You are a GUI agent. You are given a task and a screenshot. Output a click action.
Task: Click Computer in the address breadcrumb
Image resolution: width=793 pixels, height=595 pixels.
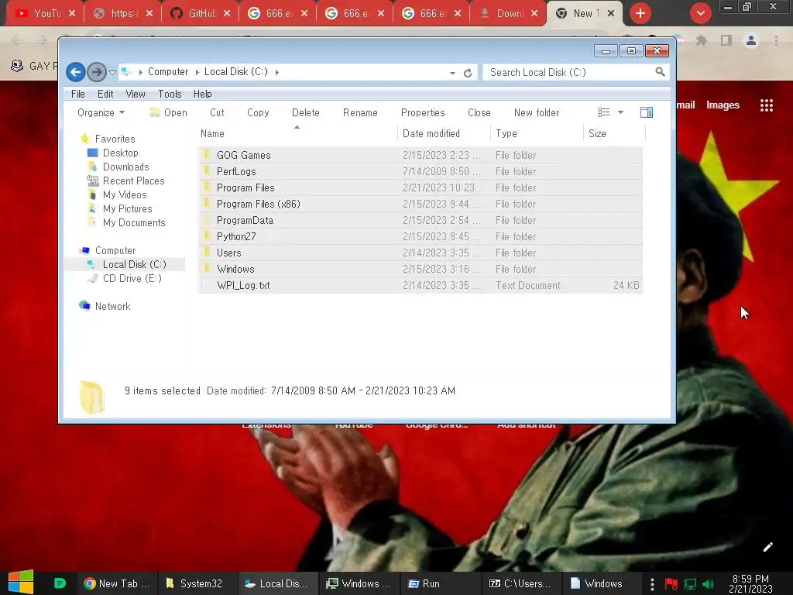coord(168,72)
